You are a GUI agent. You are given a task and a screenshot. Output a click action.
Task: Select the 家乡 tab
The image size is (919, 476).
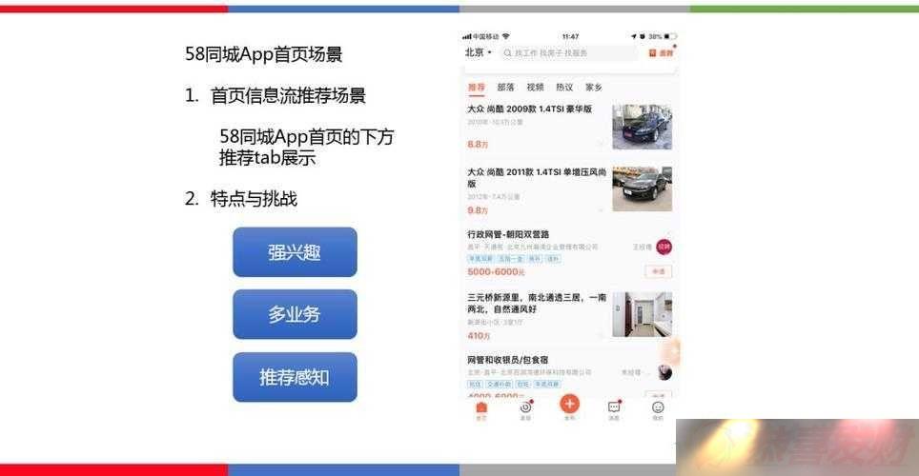[594, 88]
